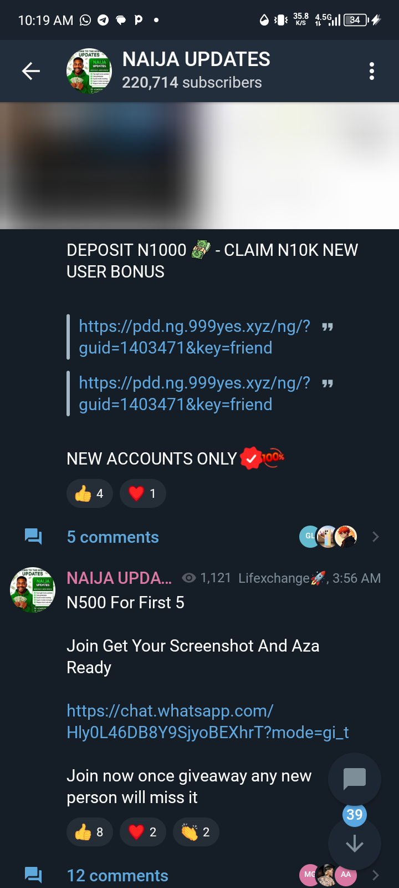The image size is (399, 888).
Task: Tap the back arrow in the header
Action: pos(31,71)
